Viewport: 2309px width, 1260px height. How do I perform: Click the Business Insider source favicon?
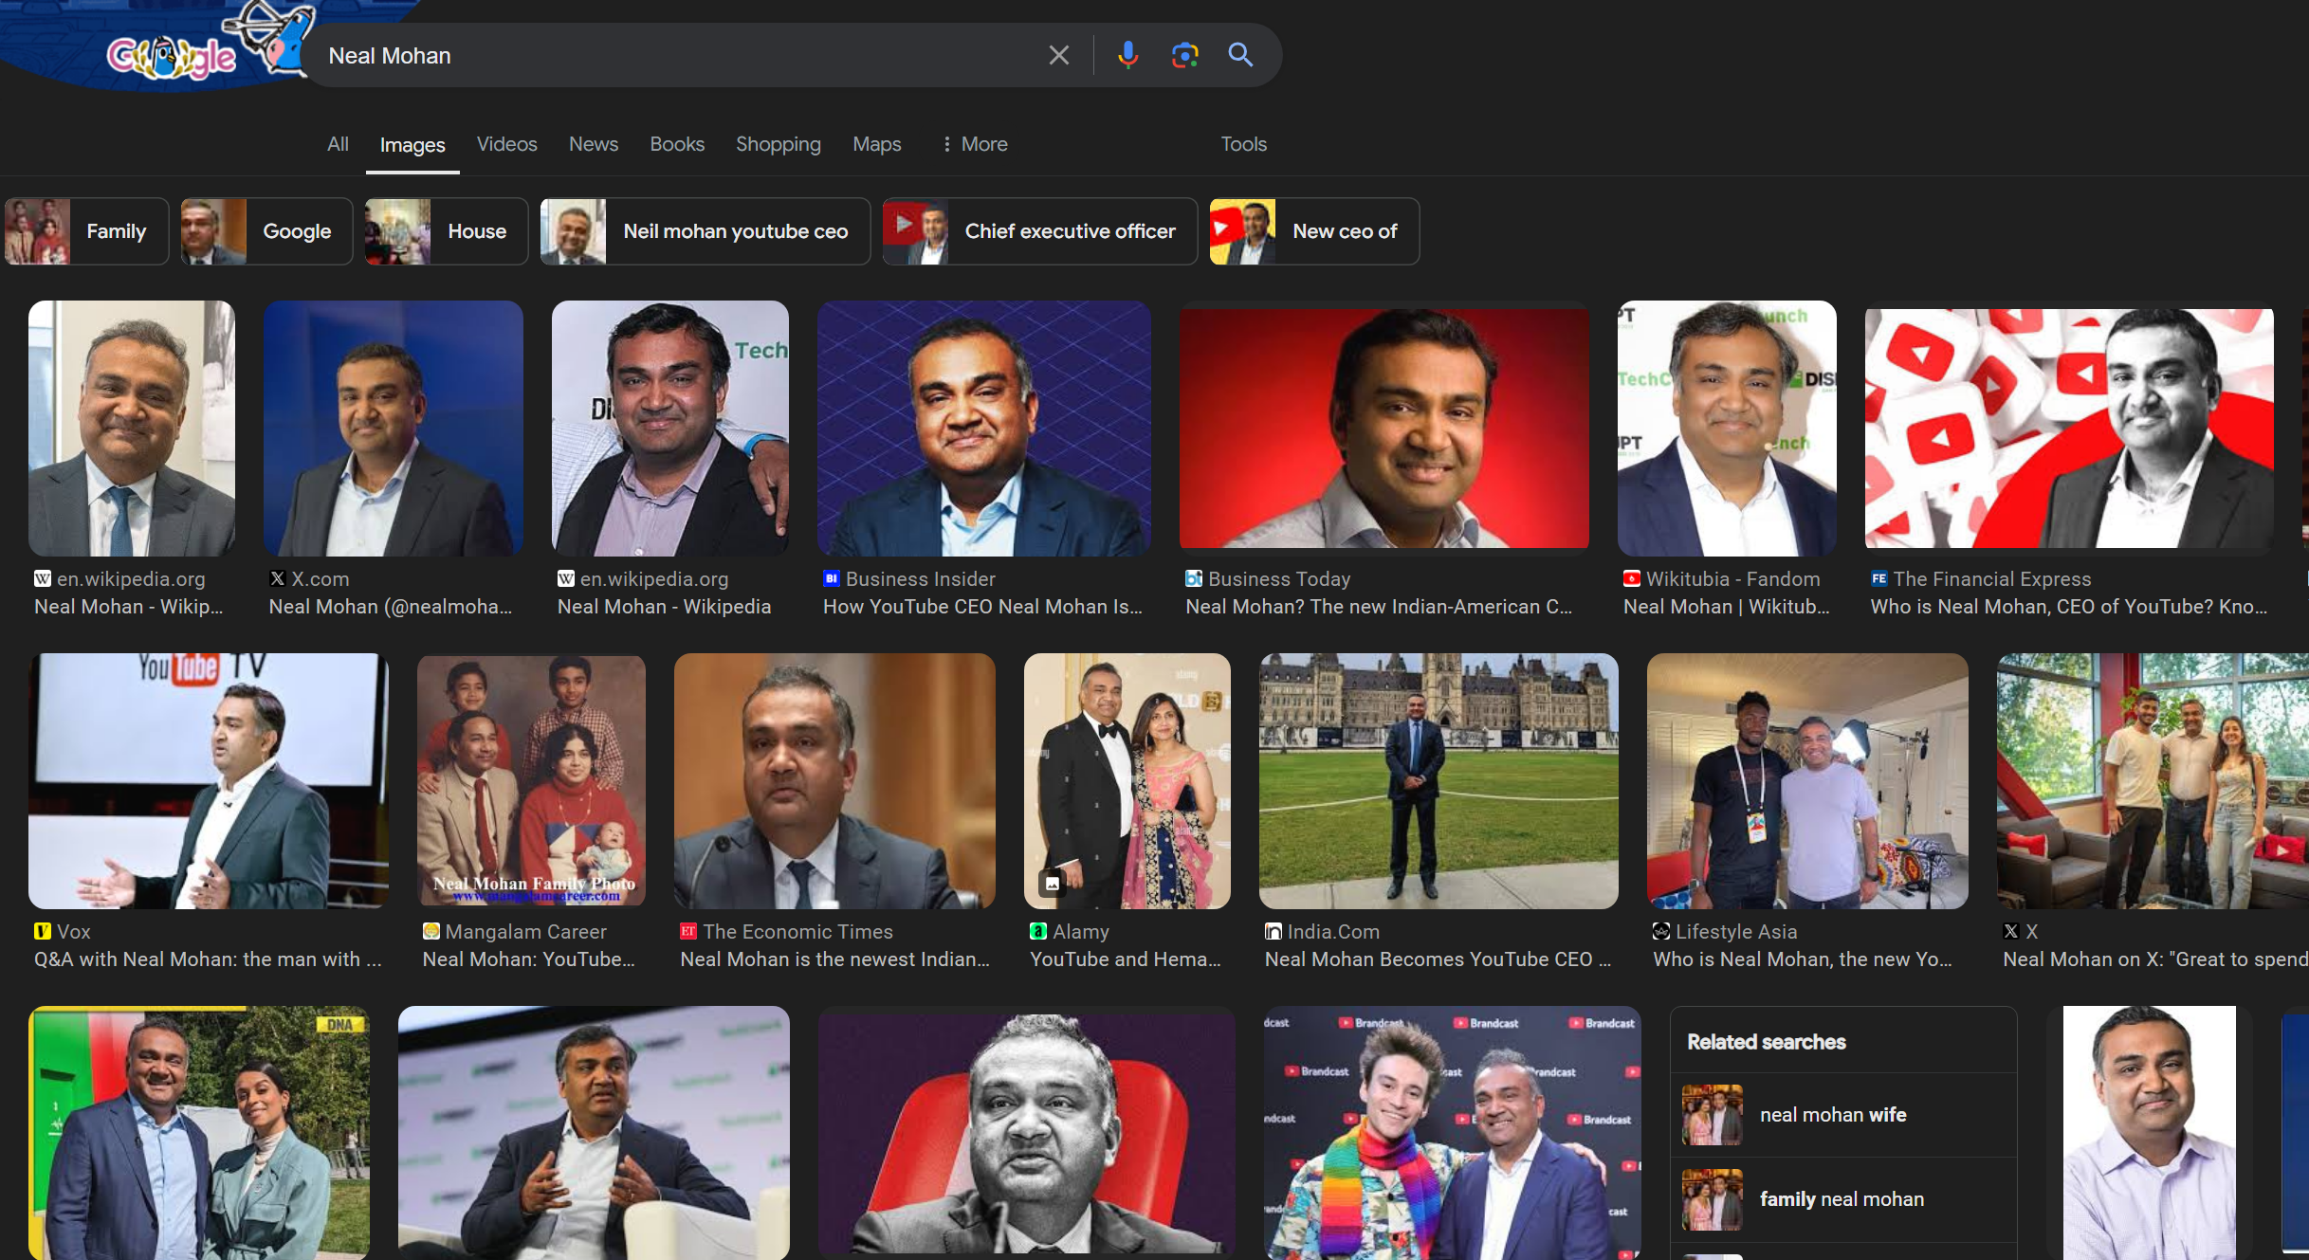[x=832, y=578]
